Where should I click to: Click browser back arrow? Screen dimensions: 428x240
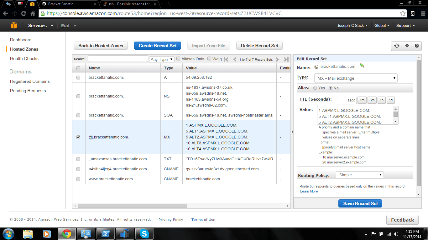pos(5,13)
